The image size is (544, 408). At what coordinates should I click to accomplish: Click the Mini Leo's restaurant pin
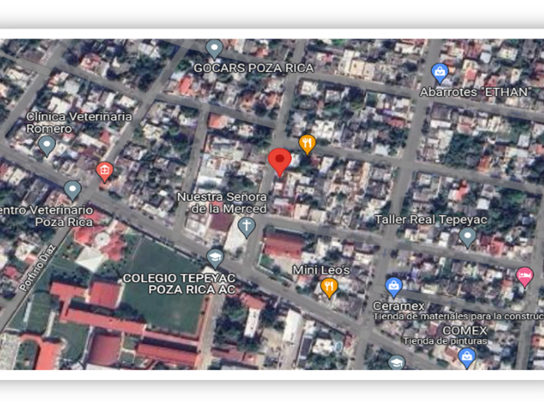click(x=329, y=288)
